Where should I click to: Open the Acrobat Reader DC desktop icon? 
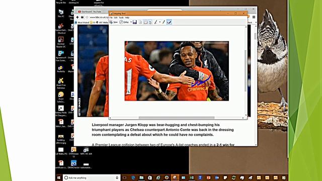[61, 42]
